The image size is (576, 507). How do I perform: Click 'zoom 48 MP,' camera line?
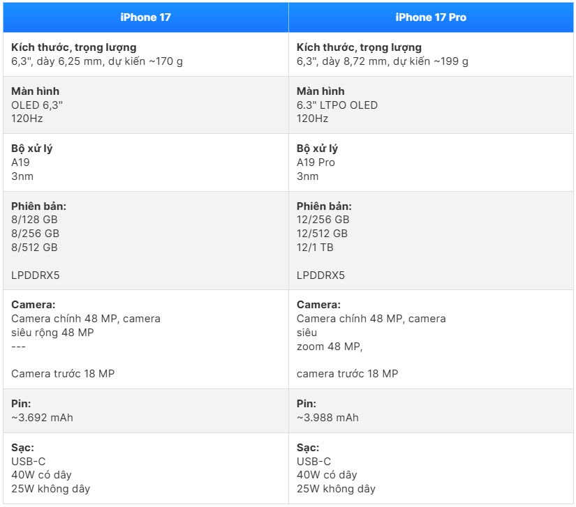(x=330, y=347)
